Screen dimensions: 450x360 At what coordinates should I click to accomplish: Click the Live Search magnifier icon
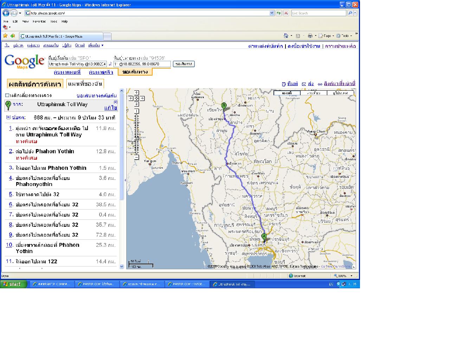click(x=350, y=13)
